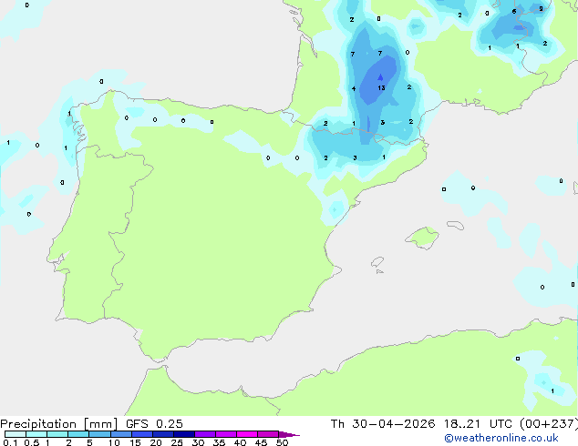The width and height of the screenshot is (578, 446).
Task: Click the legend tick label '30'
Action: coord(198,442)
